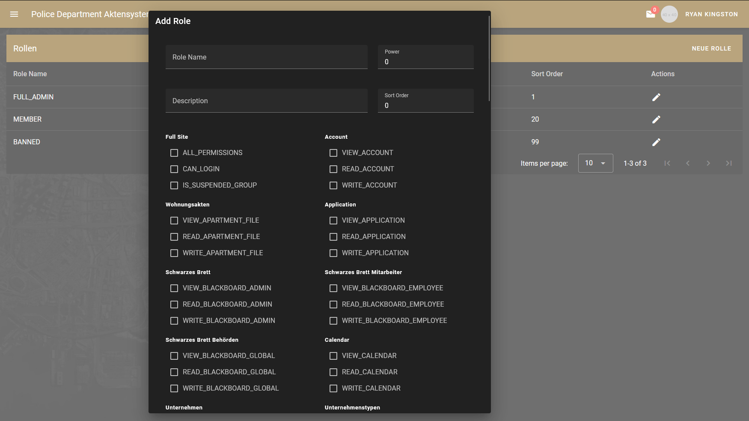Toggle WRITE_APPLICATION permission
This screenshot has width=749, height=421.
click(x=333, y=253)
